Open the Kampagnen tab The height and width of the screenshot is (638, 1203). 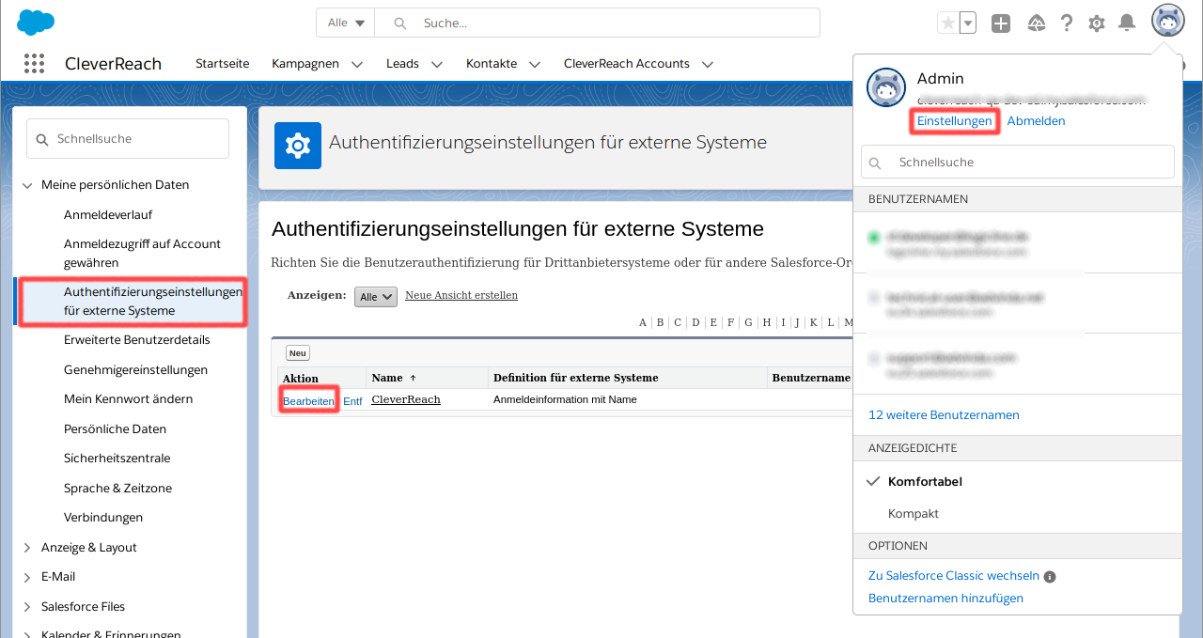point(305,64)
